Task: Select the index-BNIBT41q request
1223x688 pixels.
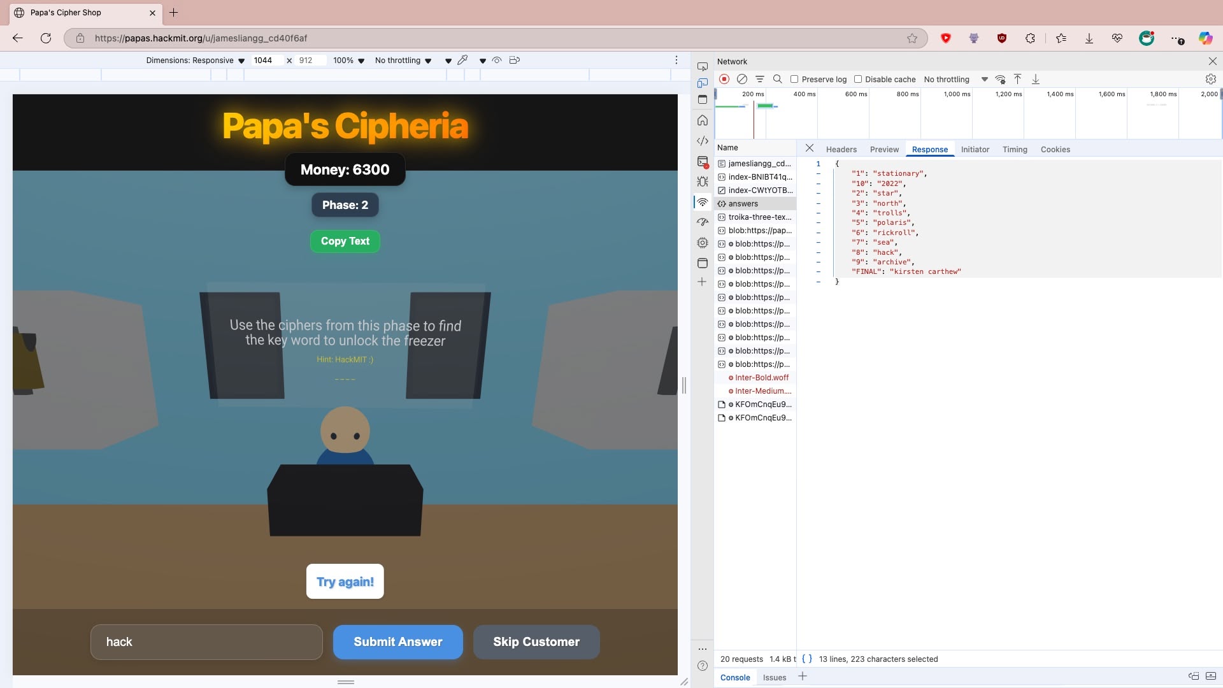Action: [x=755, y=177]
